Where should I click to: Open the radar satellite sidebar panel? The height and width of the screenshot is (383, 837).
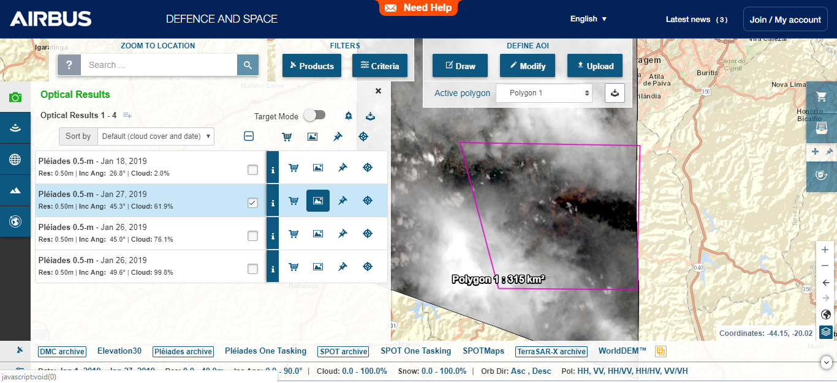15,128
